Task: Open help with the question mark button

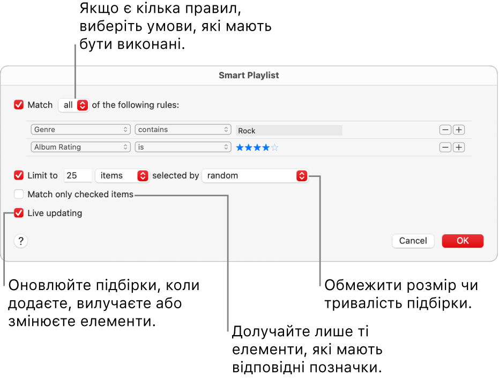Action: pyautogui.click(x=21, y=241)
